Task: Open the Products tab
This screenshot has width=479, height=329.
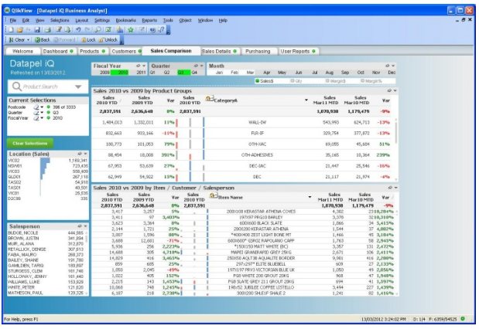Action: (x=92, y=51)
